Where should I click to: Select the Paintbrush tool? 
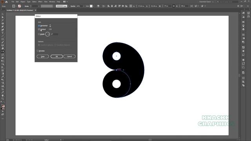tap(3, 42)
